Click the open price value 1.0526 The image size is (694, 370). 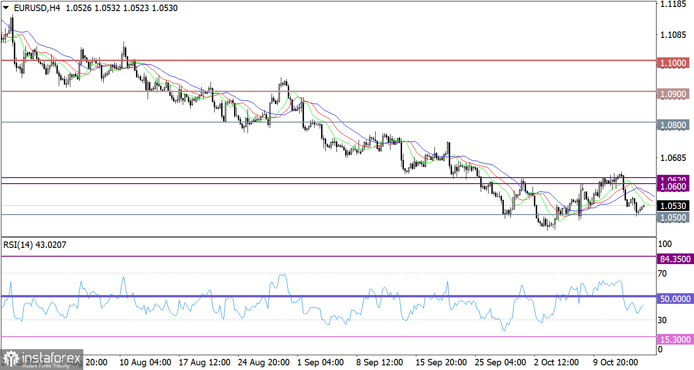point(79,8)
